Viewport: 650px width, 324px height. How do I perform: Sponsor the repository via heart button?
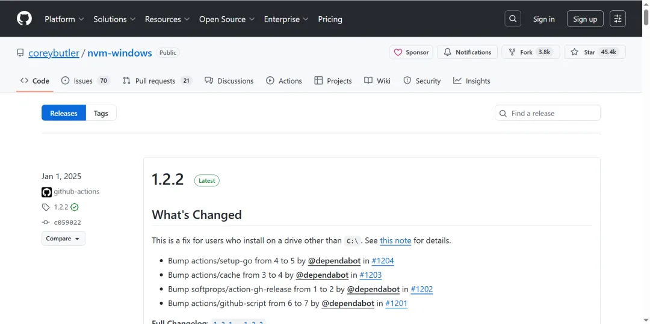pos(411,52)
